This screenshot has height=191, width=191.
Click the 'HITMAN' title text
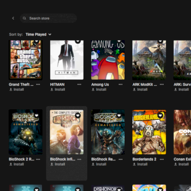tap(57, 85)
